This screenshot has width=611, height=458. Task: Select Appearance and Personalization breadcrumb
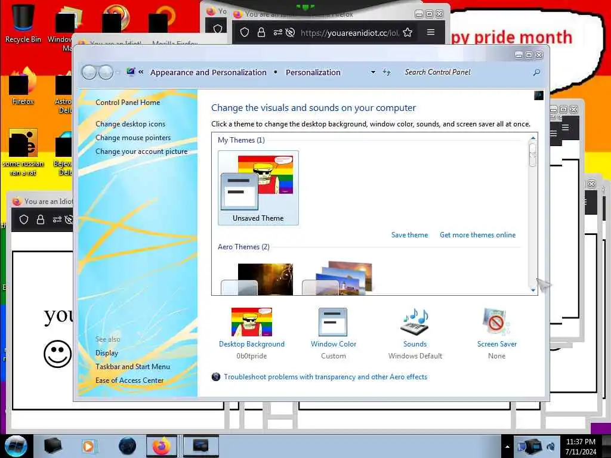click(208, 72)
